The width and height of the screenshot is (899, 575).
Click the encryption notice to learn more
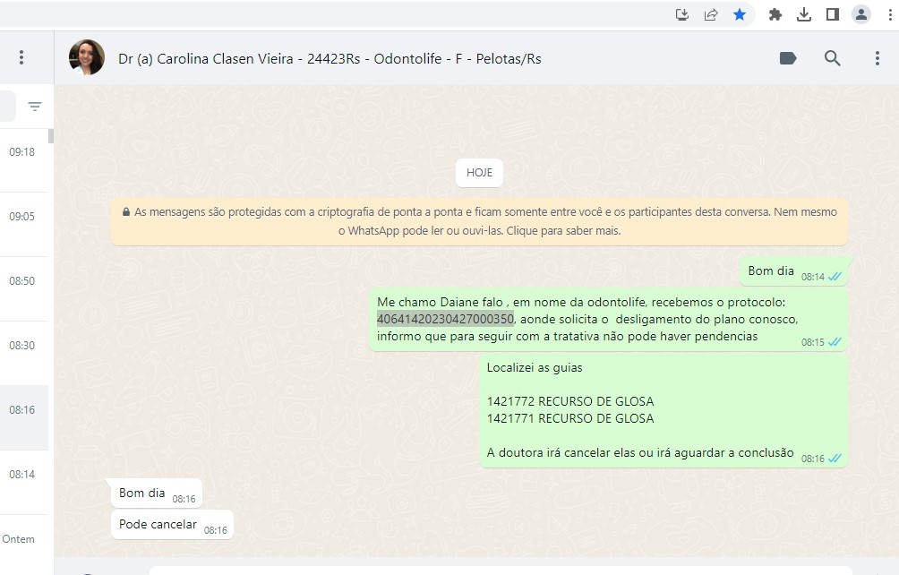coord(479,221)
